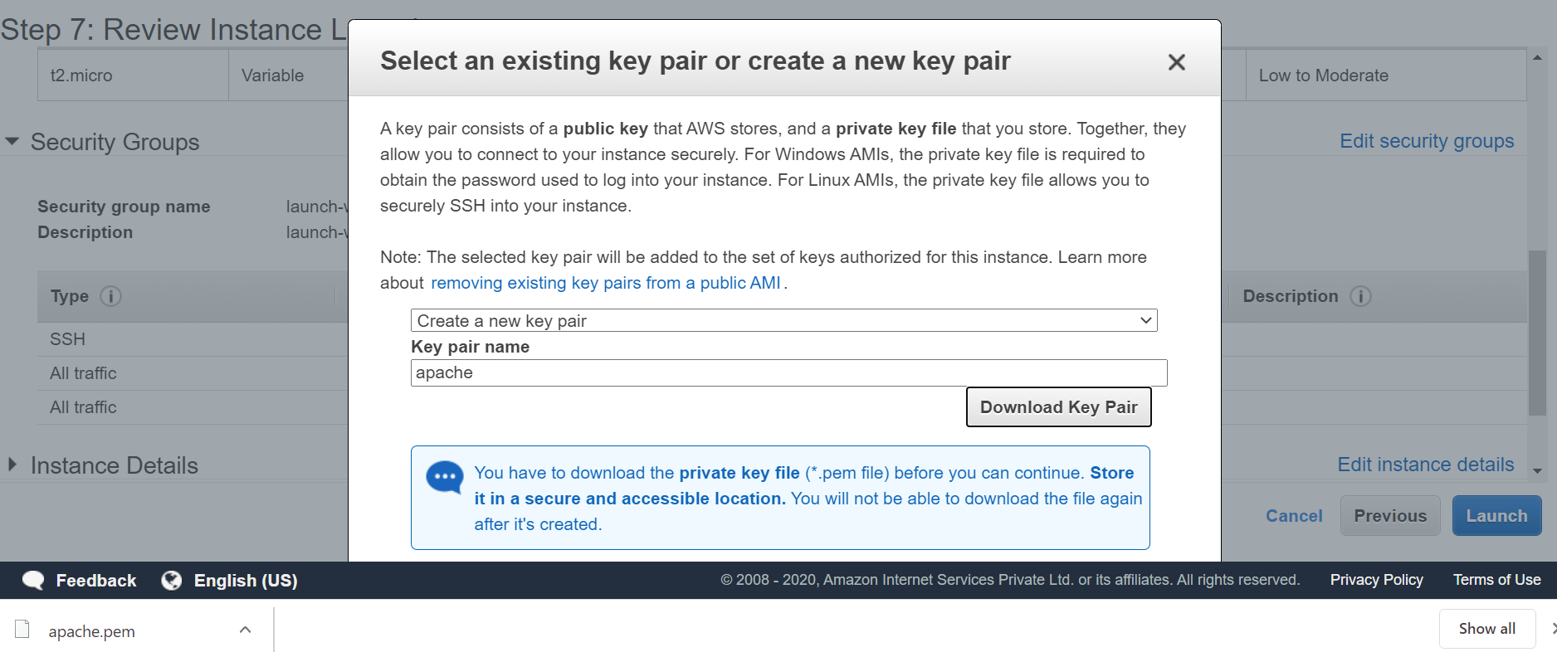Open the English (US) language menu
This screenshot has height=657, width=1557.
point(245,580)
